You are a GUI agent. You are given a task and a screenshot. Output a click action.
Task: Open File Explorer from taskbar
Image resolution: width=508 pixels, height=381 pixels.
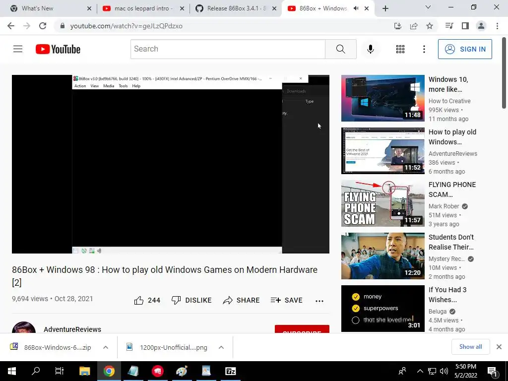84,371
